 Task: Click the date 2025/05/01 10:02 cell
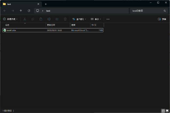(54, 30)
